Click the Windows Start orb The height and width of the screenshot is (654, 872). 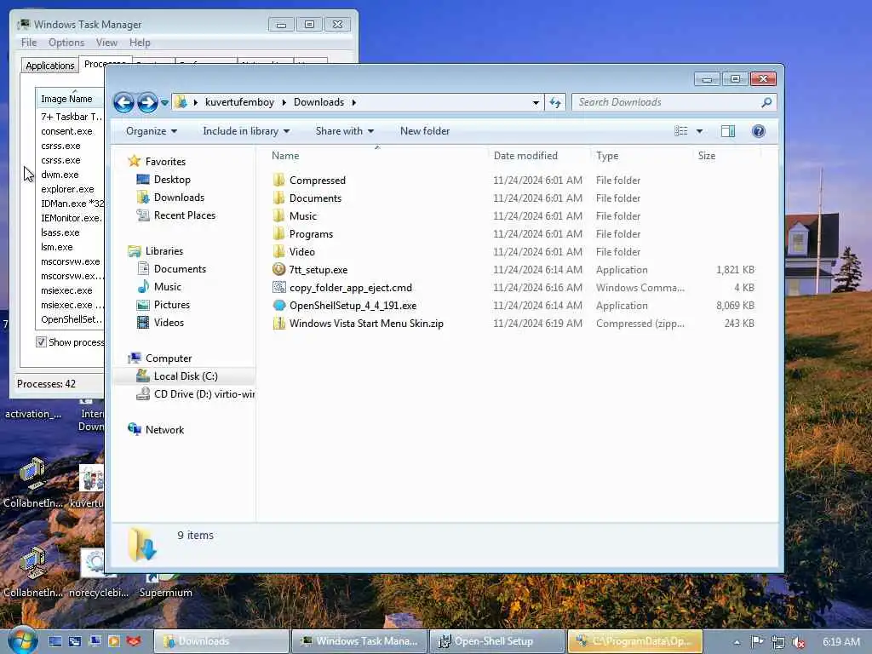tap(23, 640)
